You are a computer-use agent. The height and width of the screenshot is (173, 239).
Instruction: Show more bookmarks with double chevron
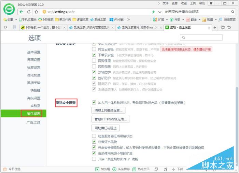click(x=128, y=19)
